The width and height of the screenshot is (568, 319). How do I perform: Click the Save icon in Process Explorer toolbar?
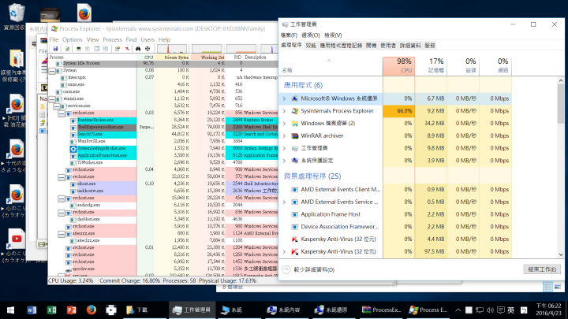click(x=55, y=49)
